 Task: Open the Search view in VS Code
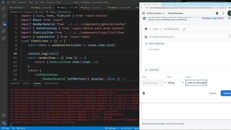[x=4, y=16]
